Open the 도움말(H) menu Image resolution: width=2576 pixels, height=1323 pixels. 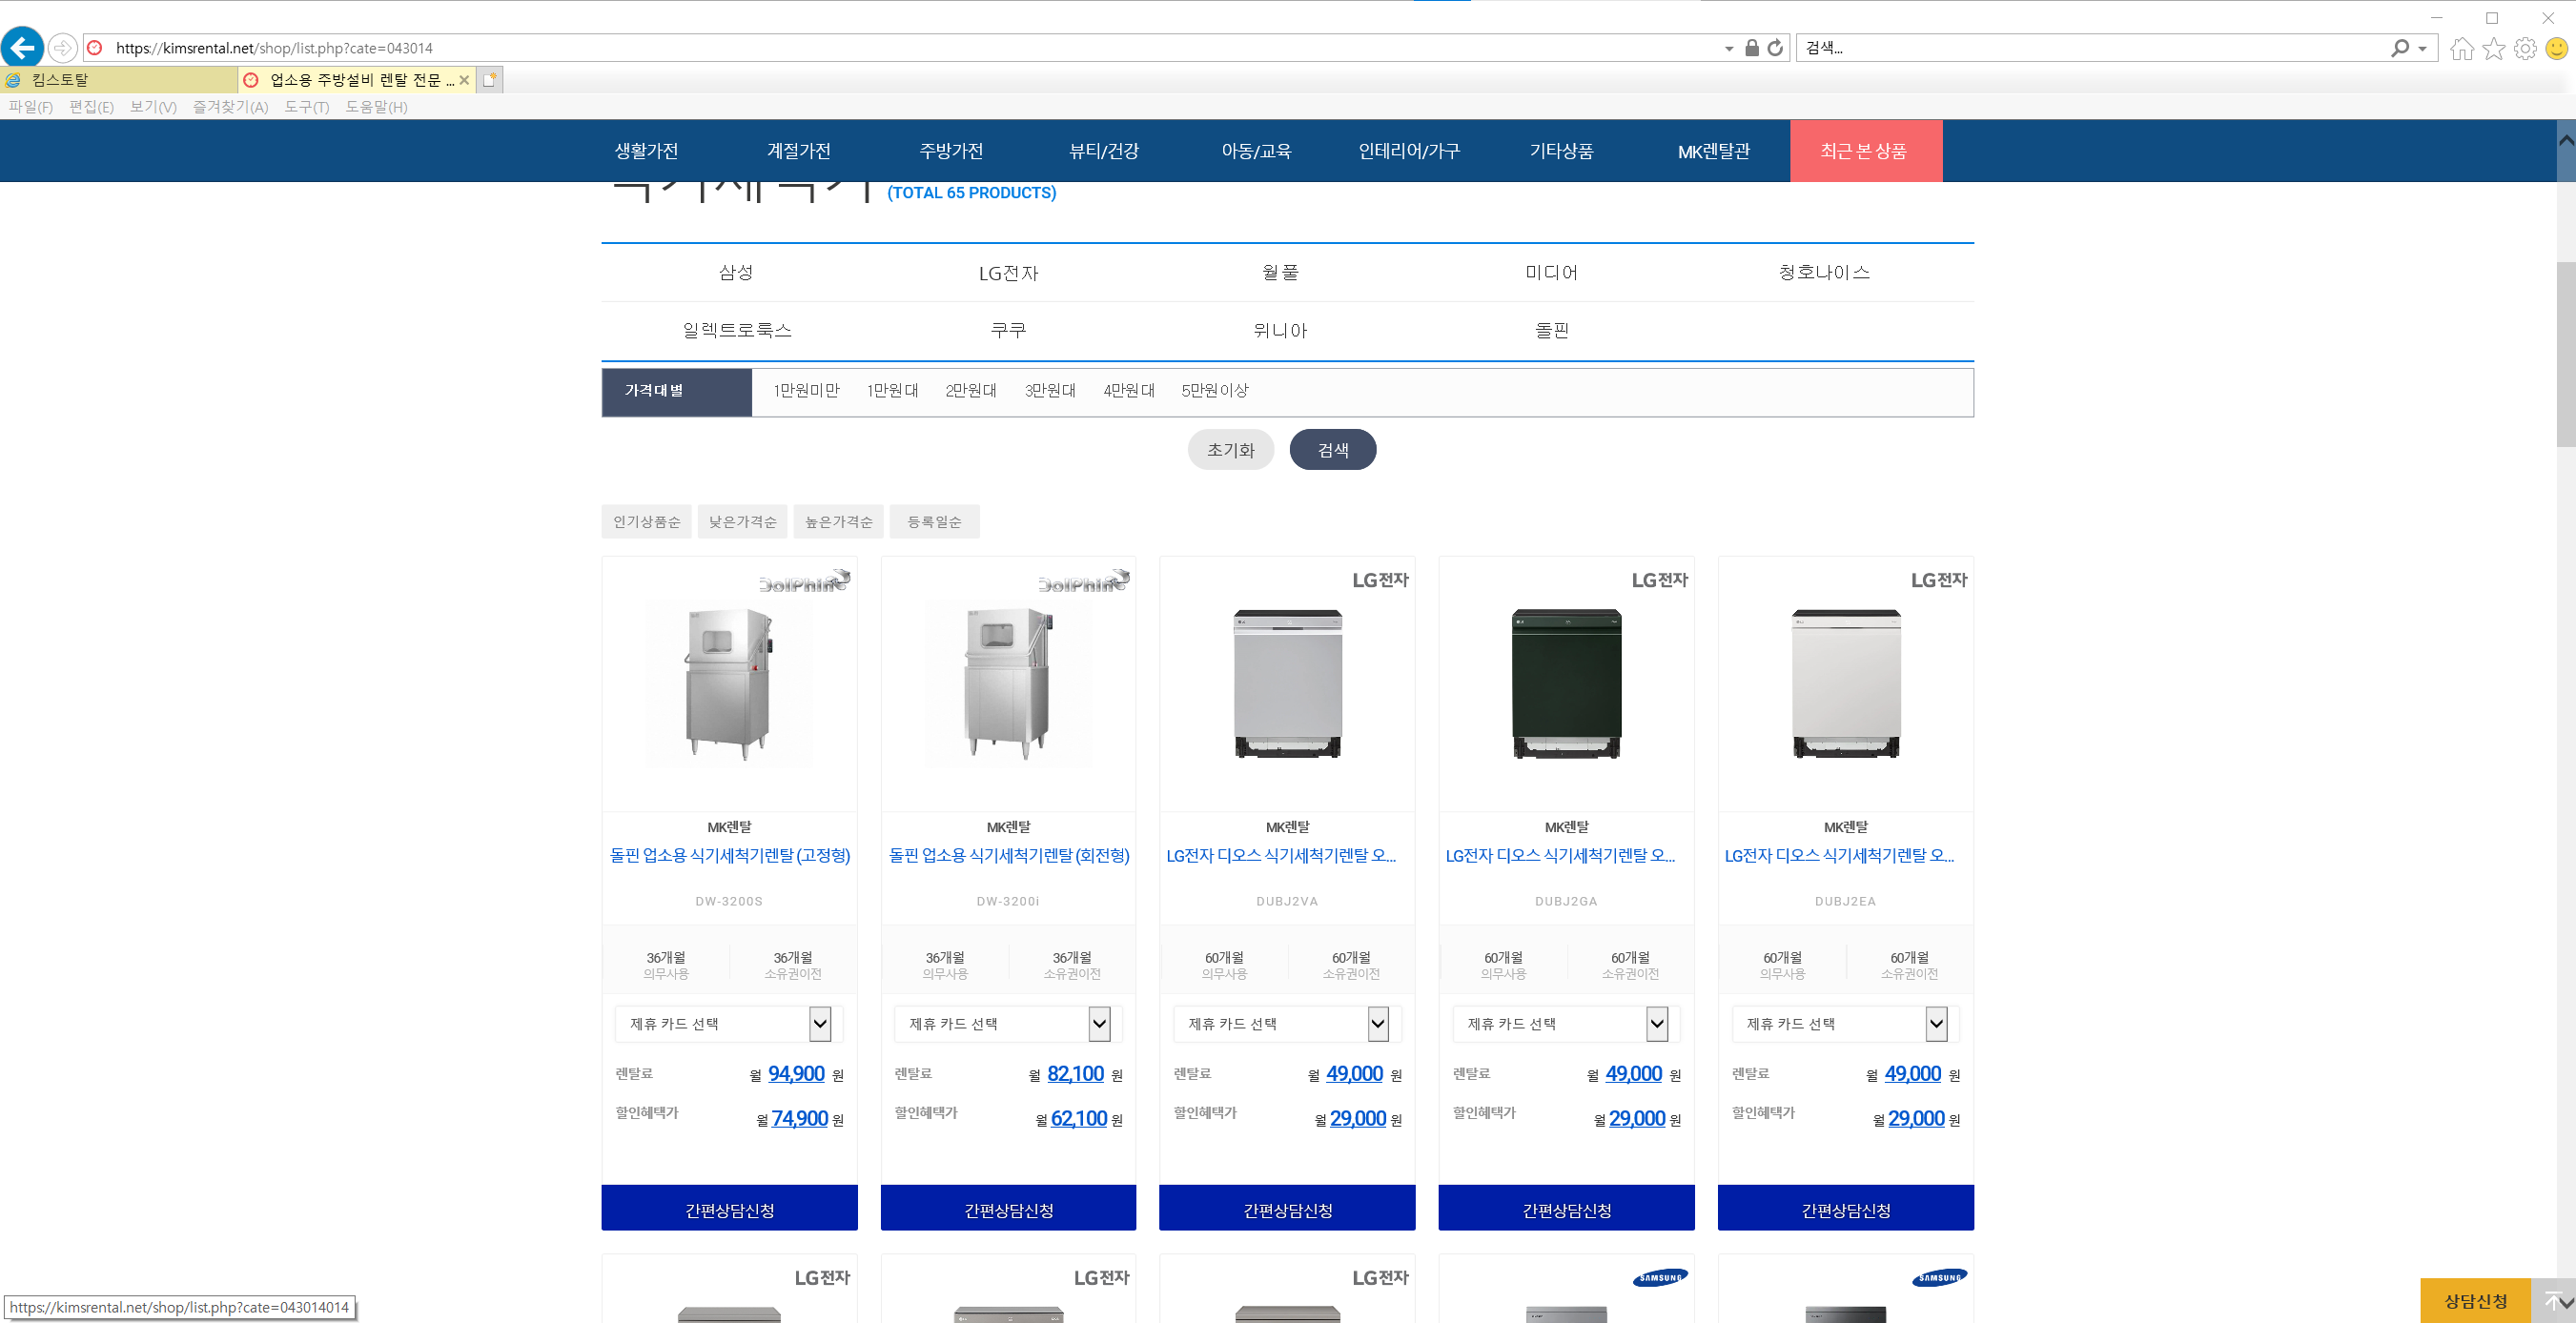[377, 107]
